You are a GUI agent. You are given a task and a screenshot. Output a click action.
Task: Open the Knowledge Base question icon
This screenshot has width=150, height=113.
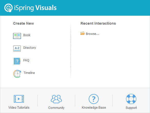94,99
